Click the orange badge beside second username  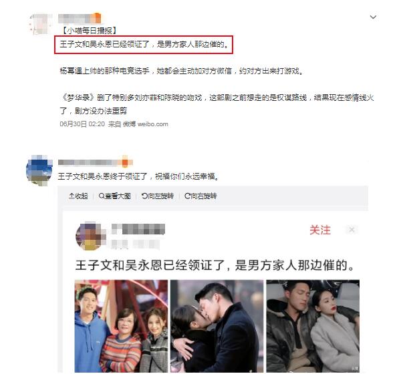coord(125,162)
